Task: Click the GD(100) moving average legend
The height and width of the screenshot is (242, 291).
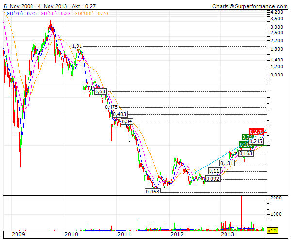Action: click(84, 14)
